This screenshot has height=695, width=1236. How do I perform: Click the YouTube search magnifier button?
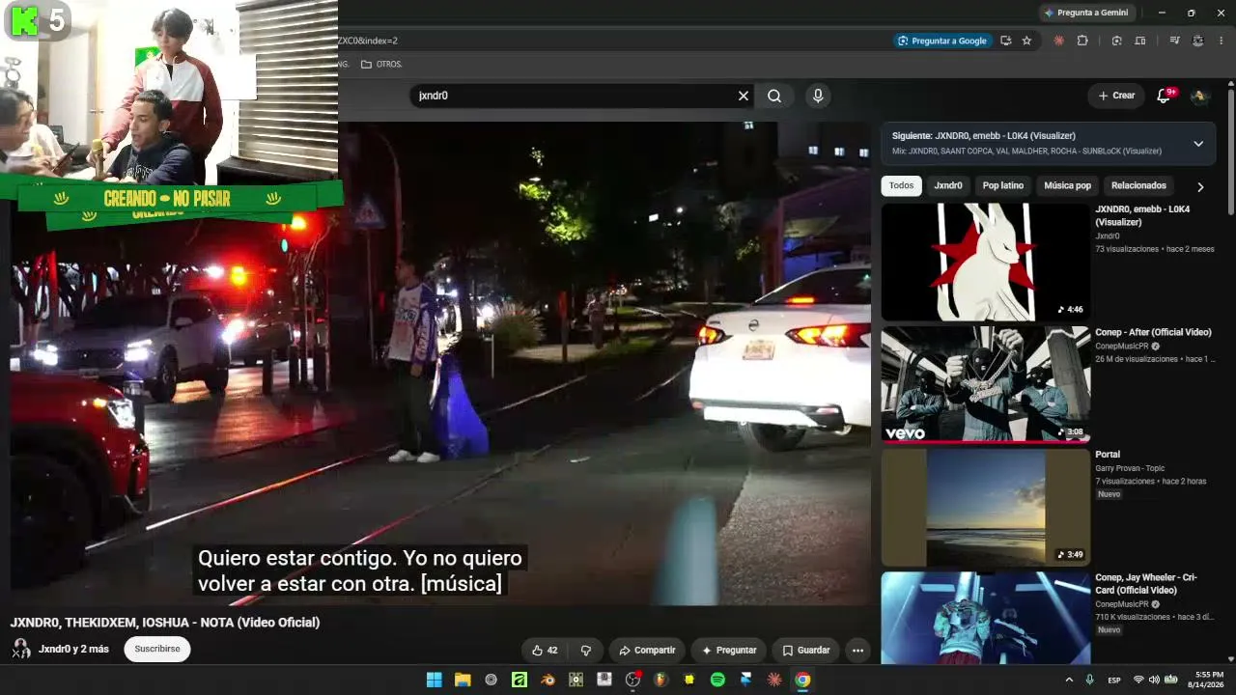point(774,96)
